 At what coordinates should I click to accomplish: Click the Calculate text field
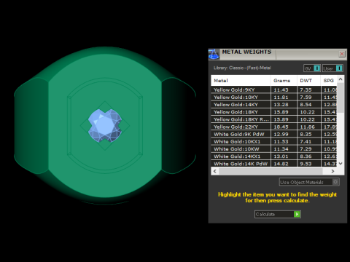click(274, 214)
